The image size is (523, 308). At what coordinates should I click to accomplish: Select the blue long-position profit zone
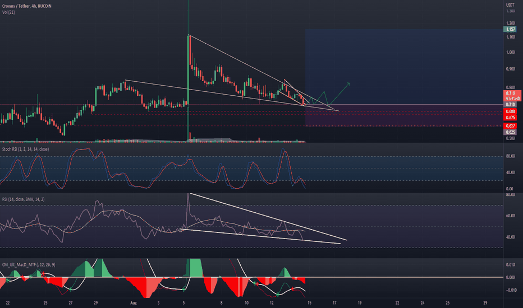(x=403, y=67)
